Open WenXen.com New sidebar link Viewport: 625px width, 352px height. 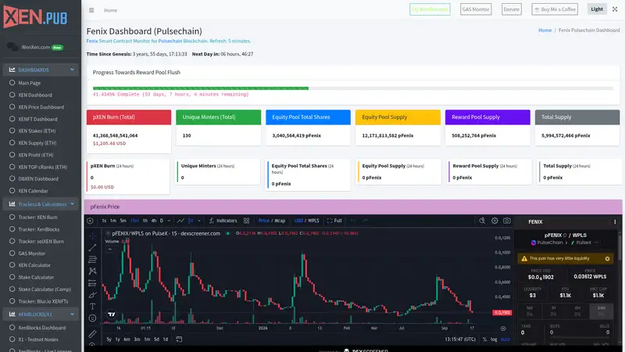(41, 47)
